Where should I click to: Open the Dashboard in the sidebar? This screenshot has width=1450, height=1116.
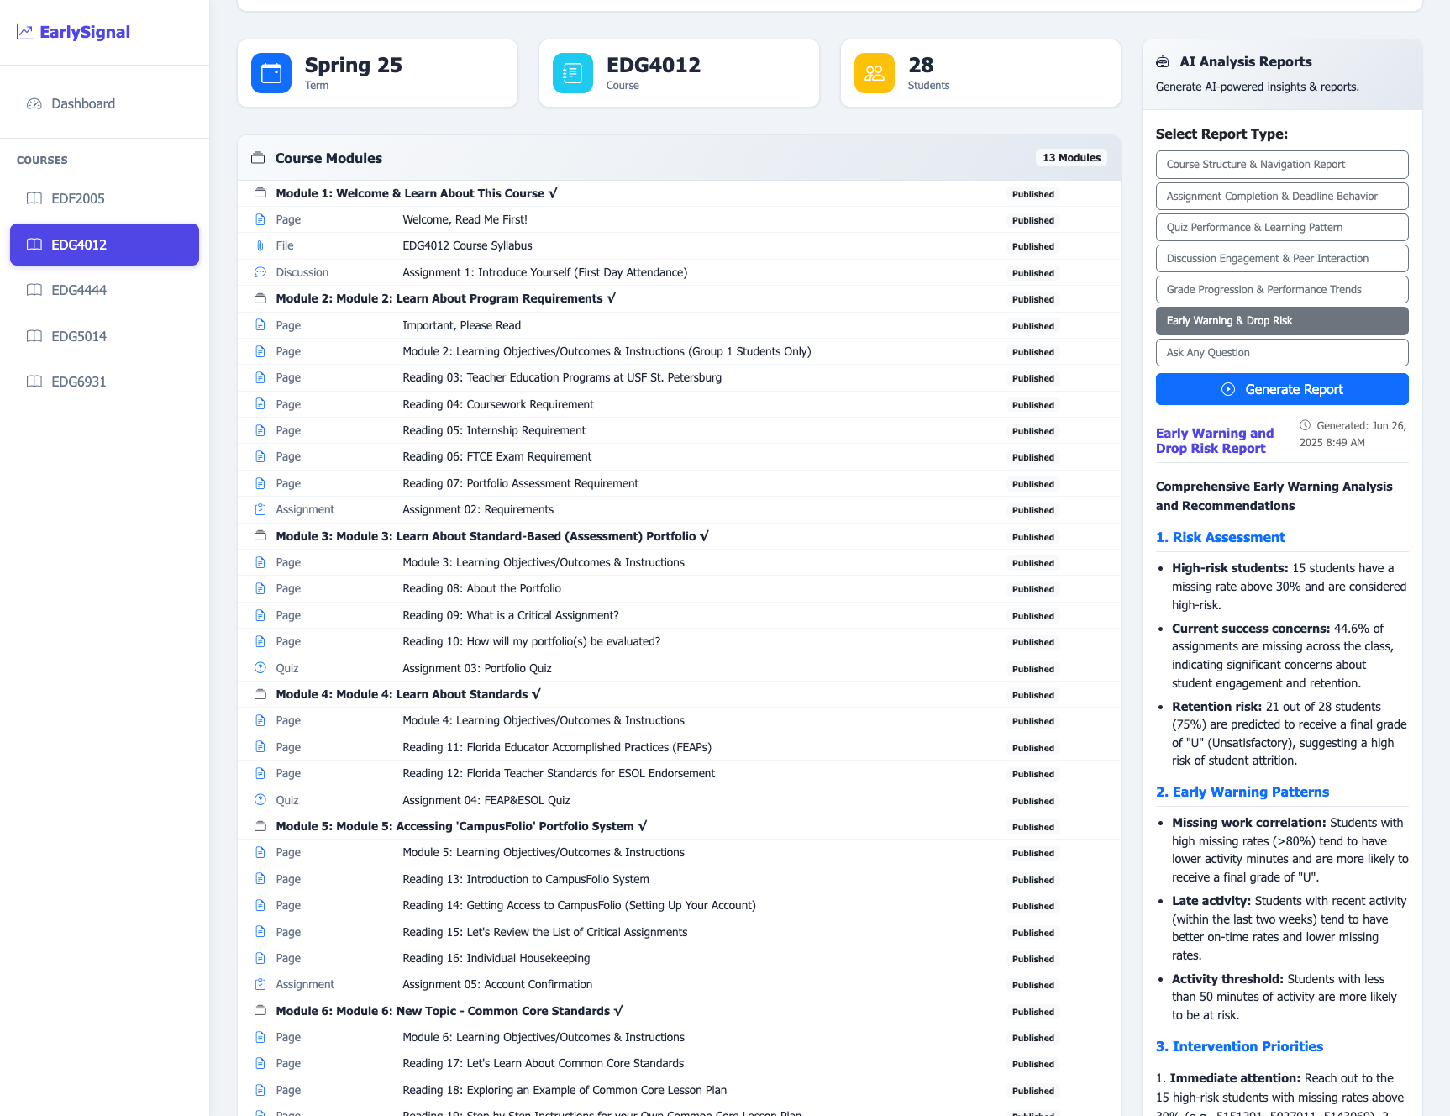[83, 103]
